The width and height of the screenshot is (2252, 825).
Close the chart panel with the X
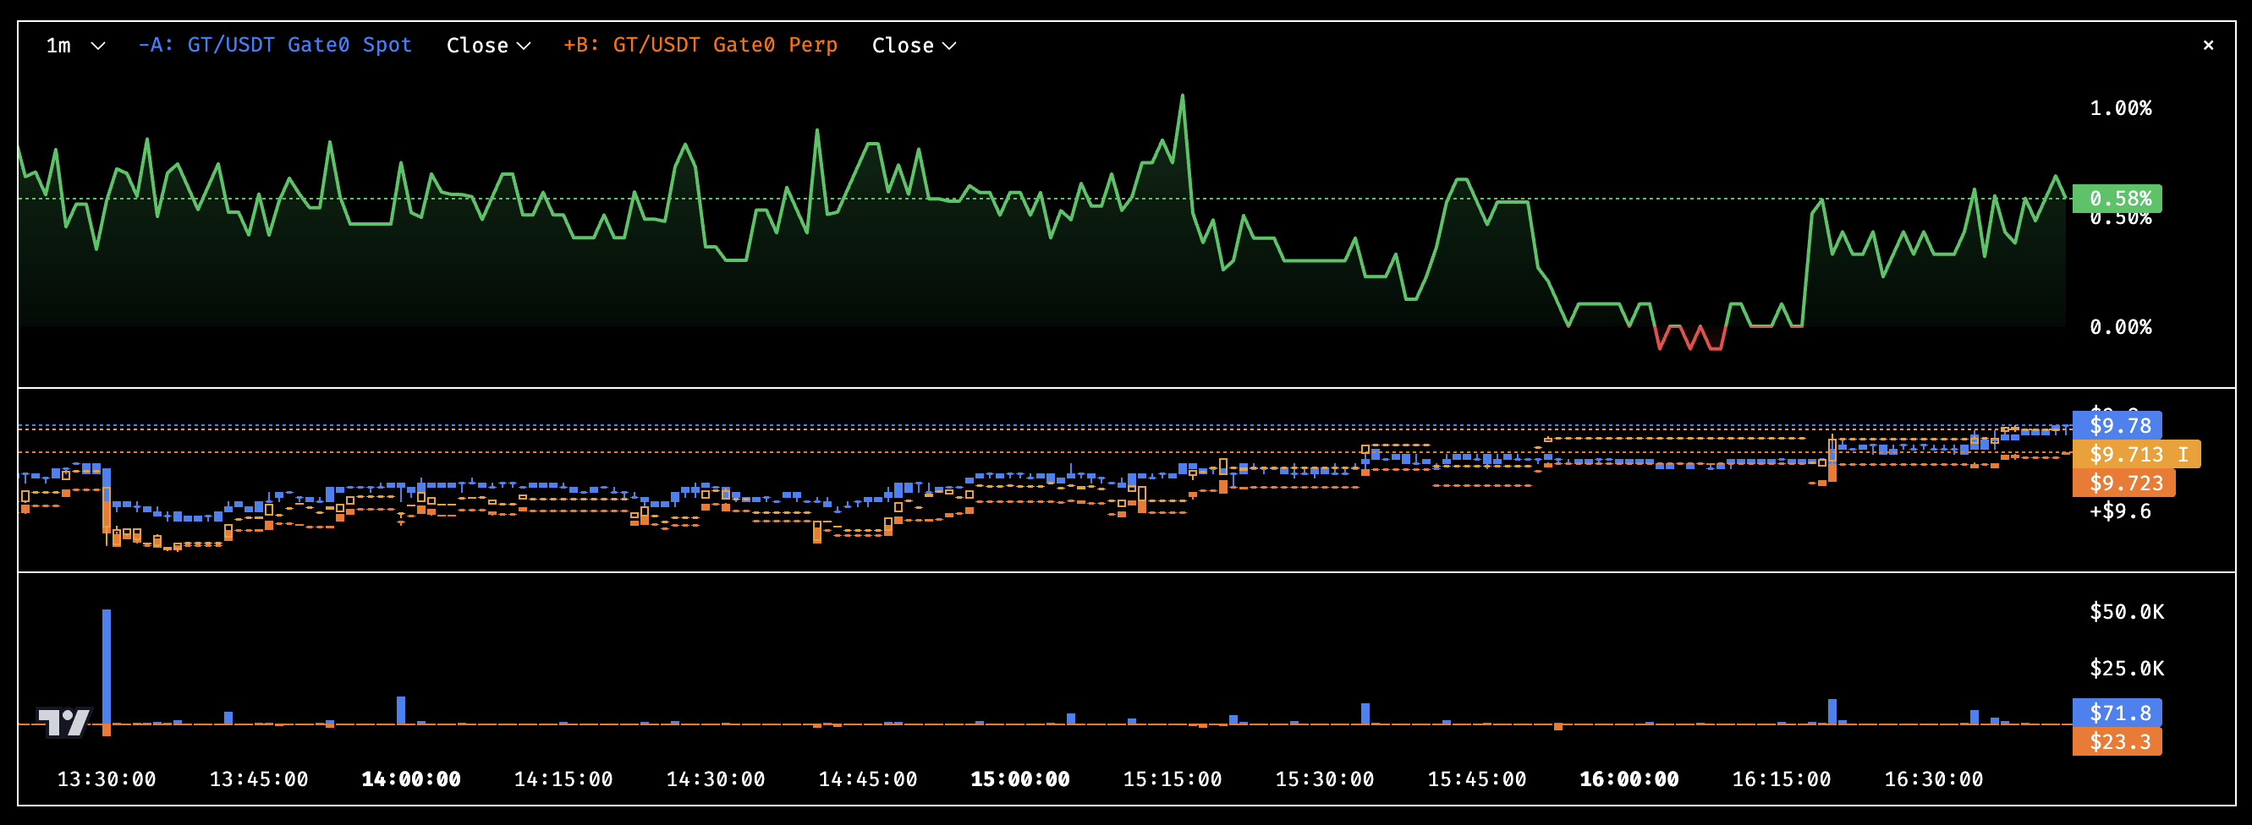[x=2208, y=45]
